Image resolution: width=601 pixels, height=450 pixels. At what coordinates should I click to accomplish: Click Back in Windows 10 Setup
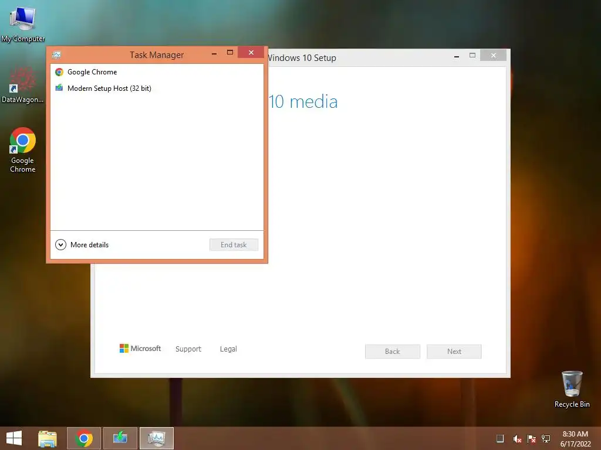pyautogui.click(x=393, y=352)
